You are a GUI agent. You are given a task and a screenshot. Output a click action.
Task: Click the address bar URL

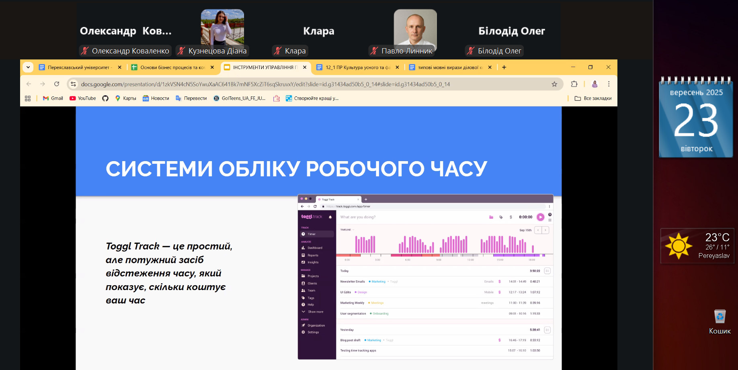tap(265, 84)
